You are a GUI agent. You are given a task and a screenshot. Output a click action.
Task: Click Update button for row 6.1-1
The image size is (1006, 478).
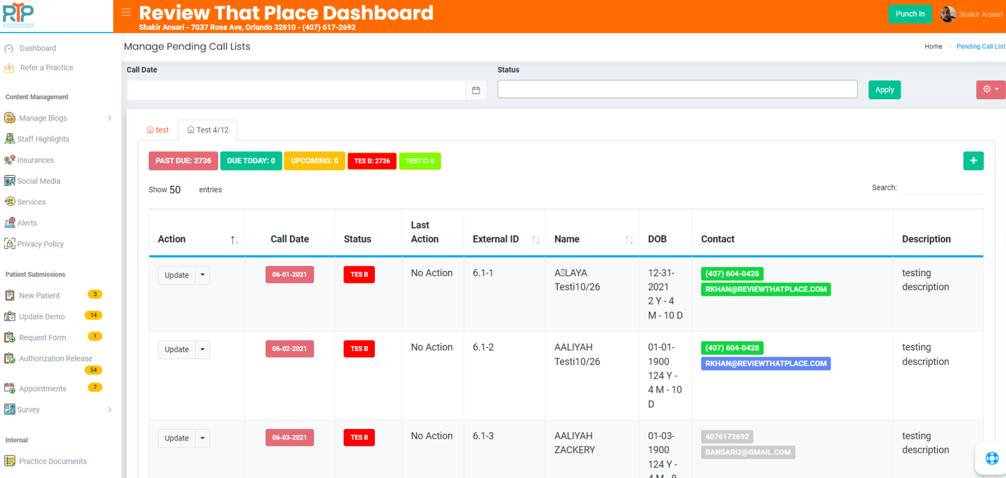(x=177, y=275)
